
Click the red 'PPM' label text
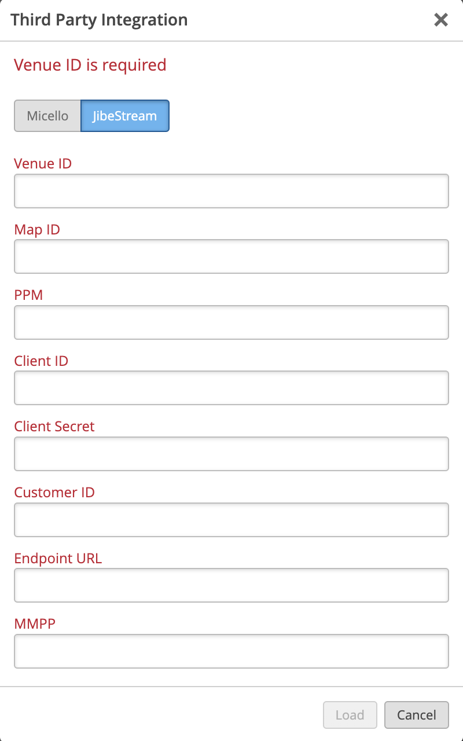pos(29,295)
